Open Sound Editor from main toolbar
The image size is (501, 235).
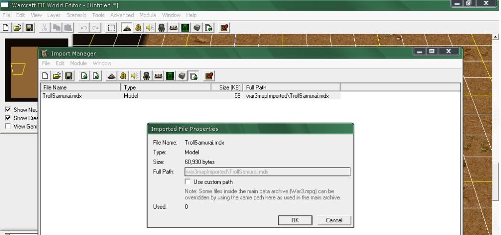tap(150, 28)
